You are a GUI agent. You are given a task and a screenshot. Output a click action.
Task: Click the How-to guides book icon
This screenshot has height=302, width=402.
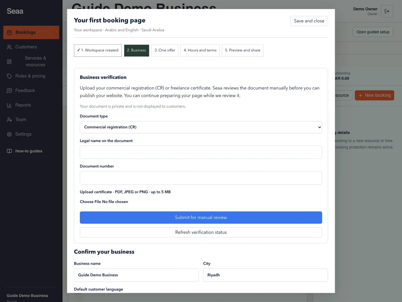click(9, 151)
